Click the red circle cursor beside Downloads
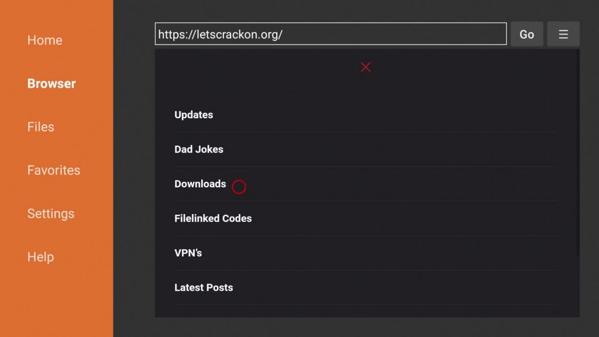The height and width of the screenshot is (337, 599). tap(239, 187)
